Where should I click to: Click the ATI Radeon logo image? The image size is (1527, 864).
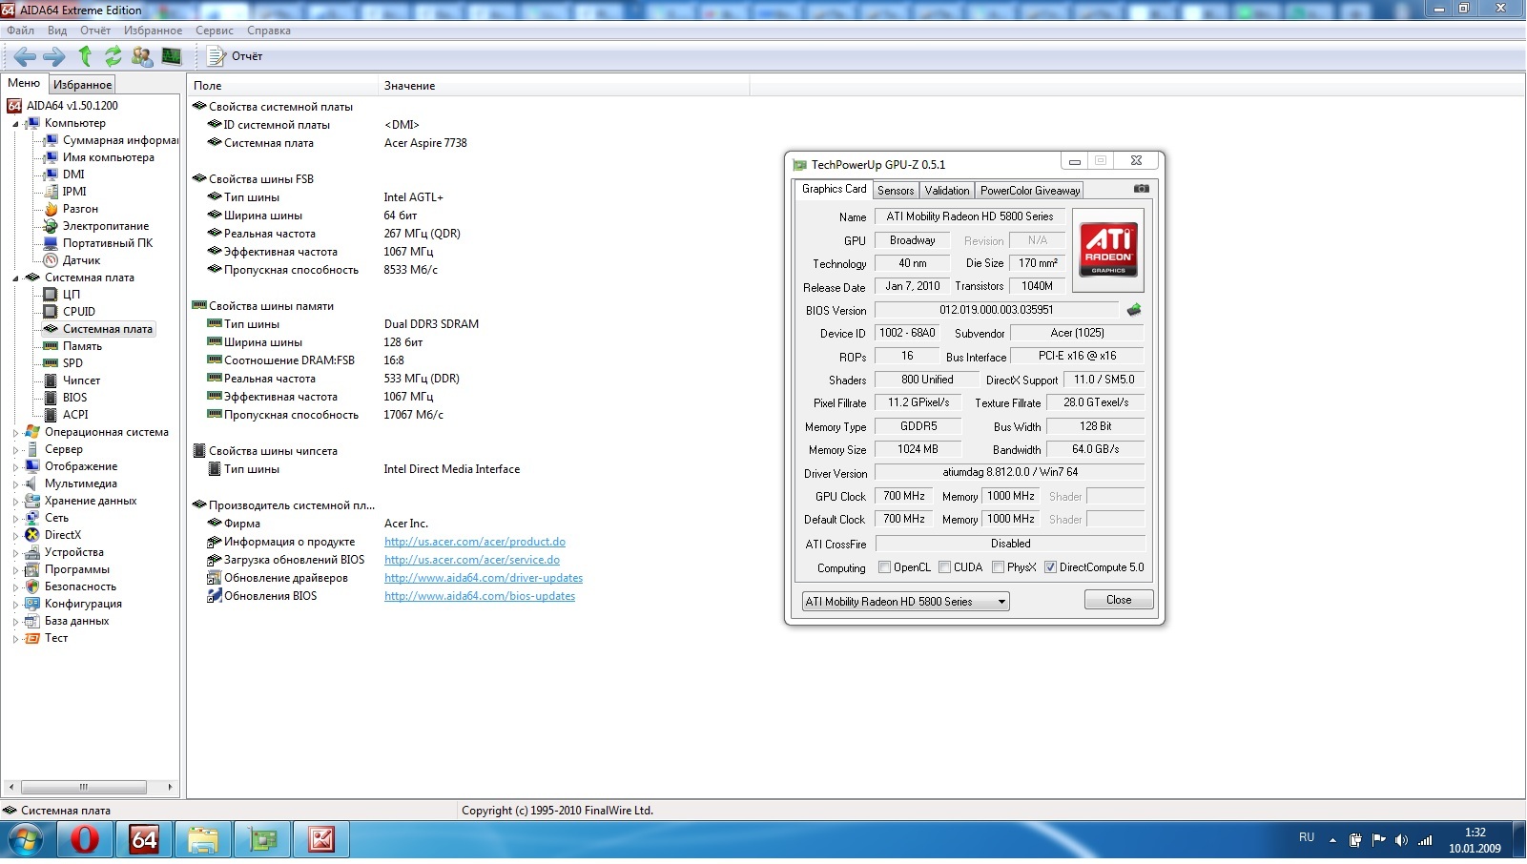point(1108,250)
